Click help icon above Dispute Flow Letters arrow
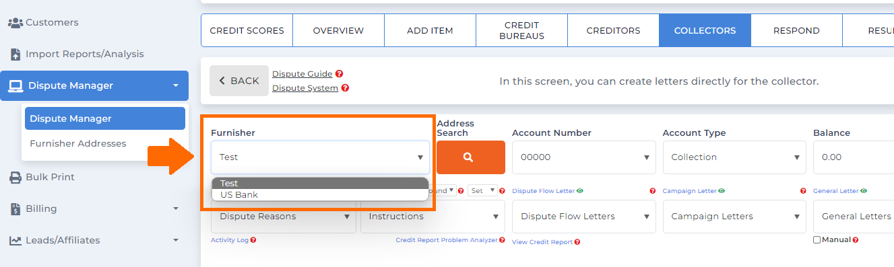This screenshot has height=267, width=894. pos(652,191)
